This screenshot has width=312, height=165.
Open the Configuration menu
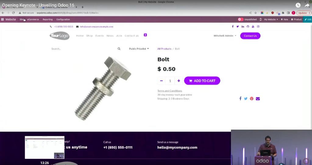(x=63, y=19)
